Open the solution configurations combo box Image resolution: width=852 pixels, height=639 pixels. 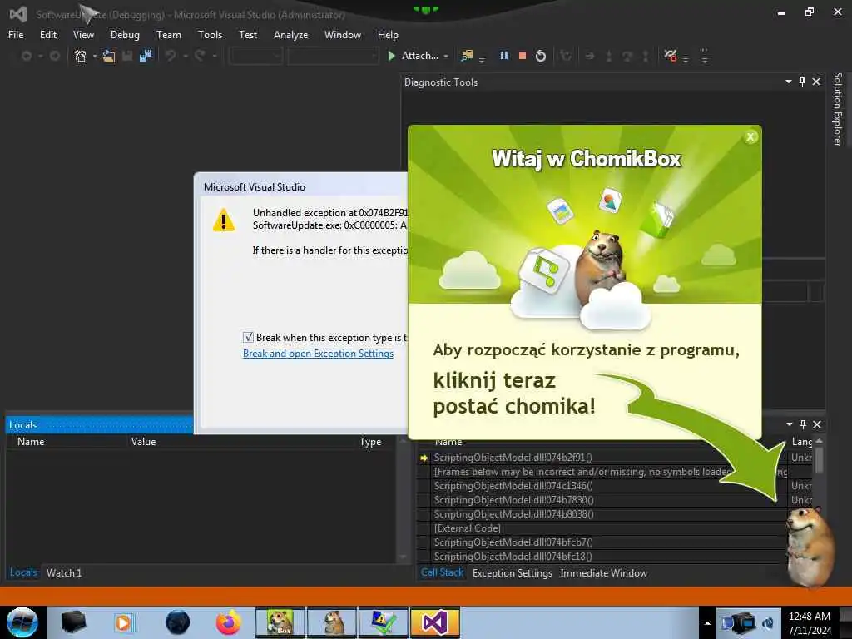click(x=255, y=56)
